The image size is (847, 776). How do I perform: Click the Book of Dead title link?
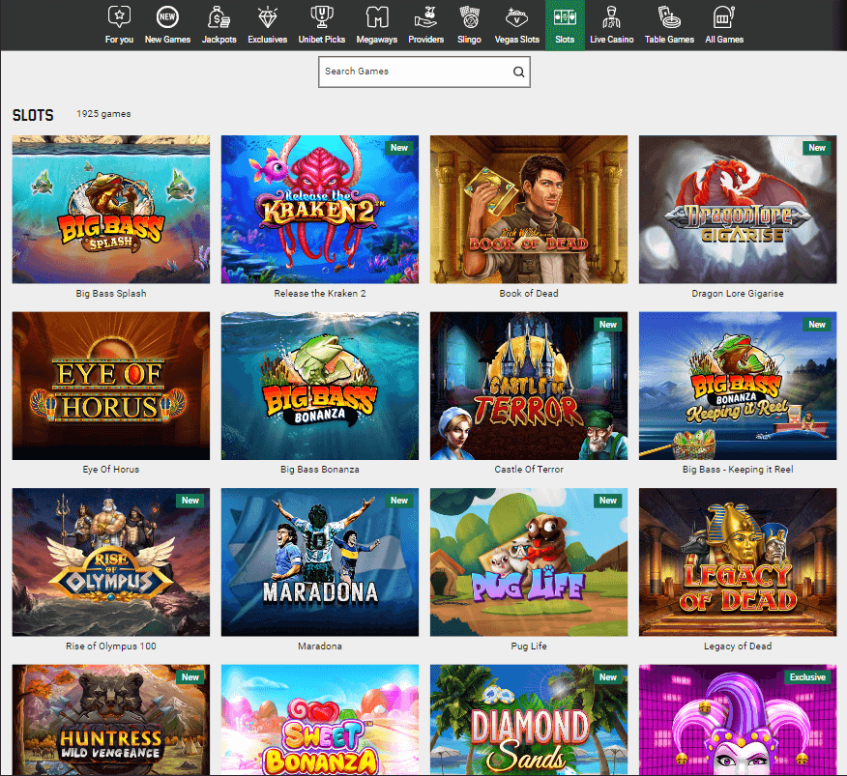tap(529, 294)
